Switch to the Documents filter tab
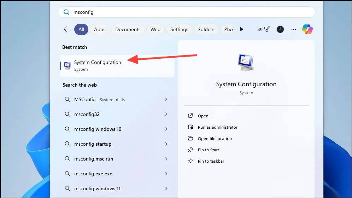Screen dimensions: 352x198 [x=128, y=29]
